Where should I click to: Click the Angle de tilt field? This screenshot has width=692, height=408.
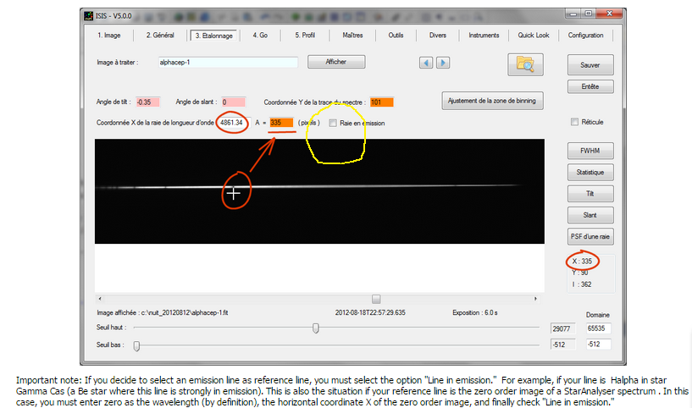pos(147,102)
